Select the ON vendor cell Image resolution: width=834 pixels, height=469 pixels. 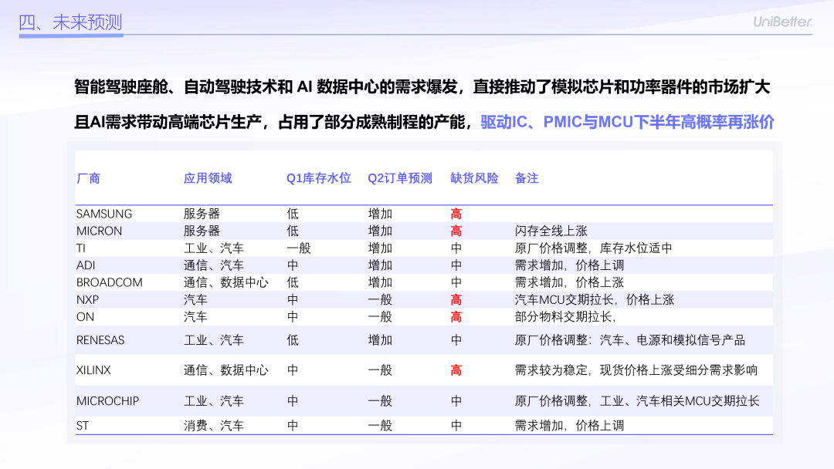(x=85, y=317)
